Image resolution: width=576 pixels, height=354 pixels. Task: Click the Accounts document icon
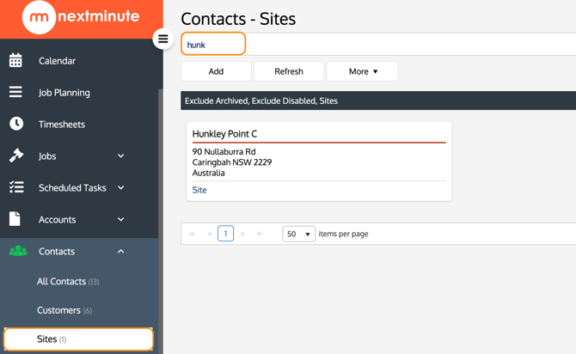15,220
